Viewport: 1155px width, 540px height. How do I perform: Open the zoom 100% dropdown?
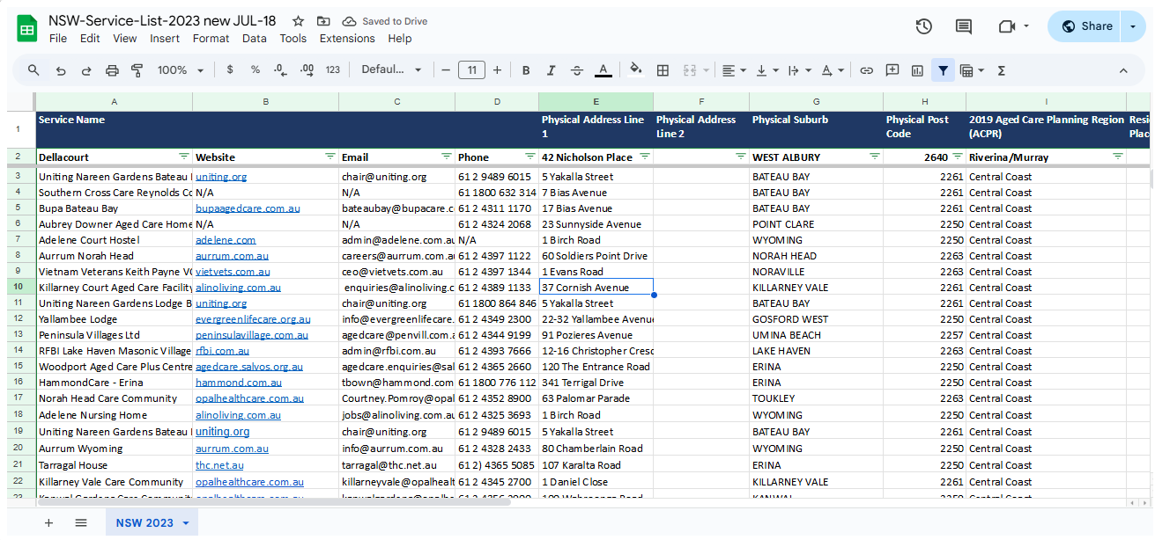tap(181, 70)
